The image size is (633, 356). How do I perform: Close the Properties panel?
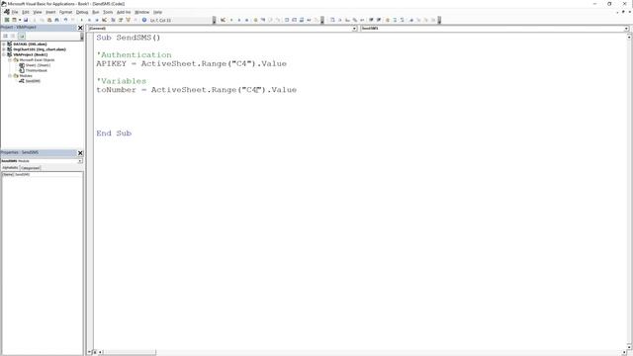tap(80, 153)
